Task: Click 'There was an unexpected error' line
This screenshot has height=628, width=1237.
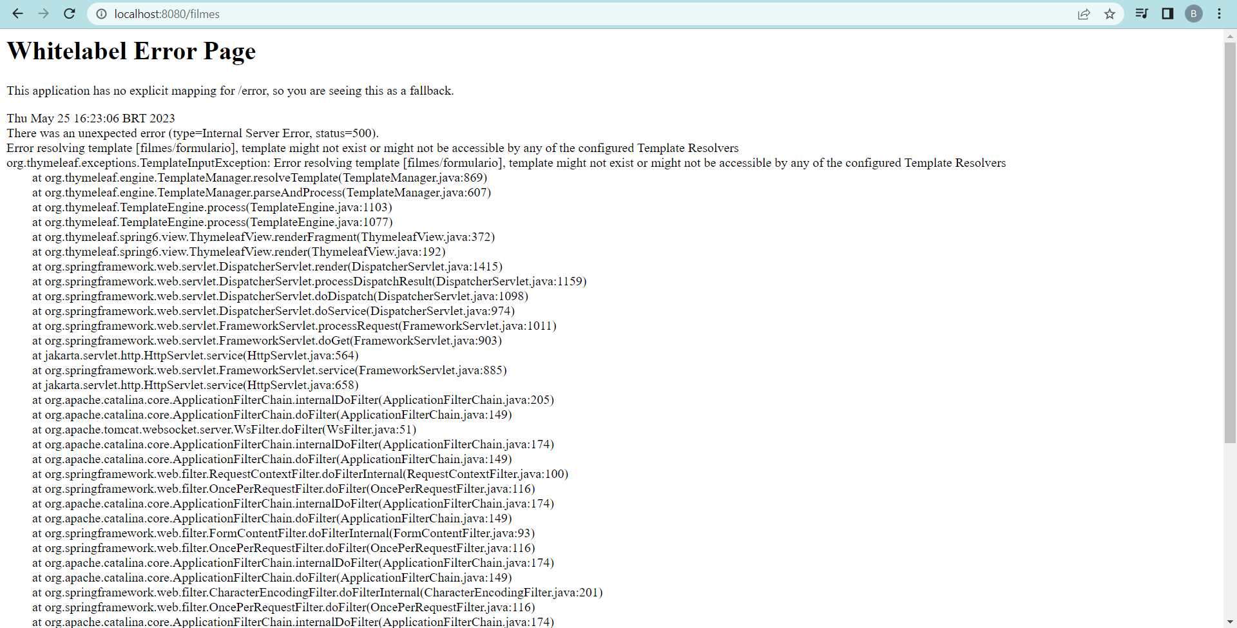Action: click(193, 133)
